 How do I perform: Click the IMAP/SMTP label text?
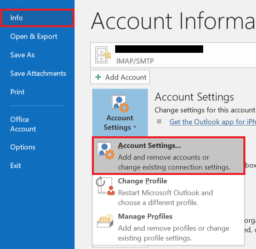(x=135, y=61)
